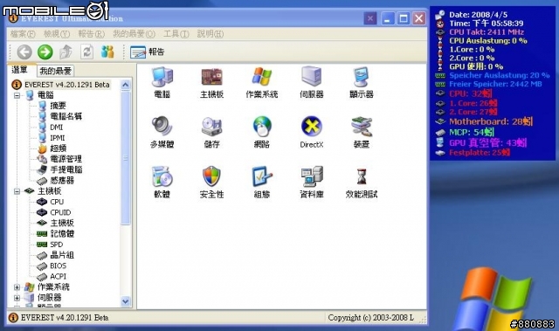Open the 報告(R) Report menu

click(91, 34)
